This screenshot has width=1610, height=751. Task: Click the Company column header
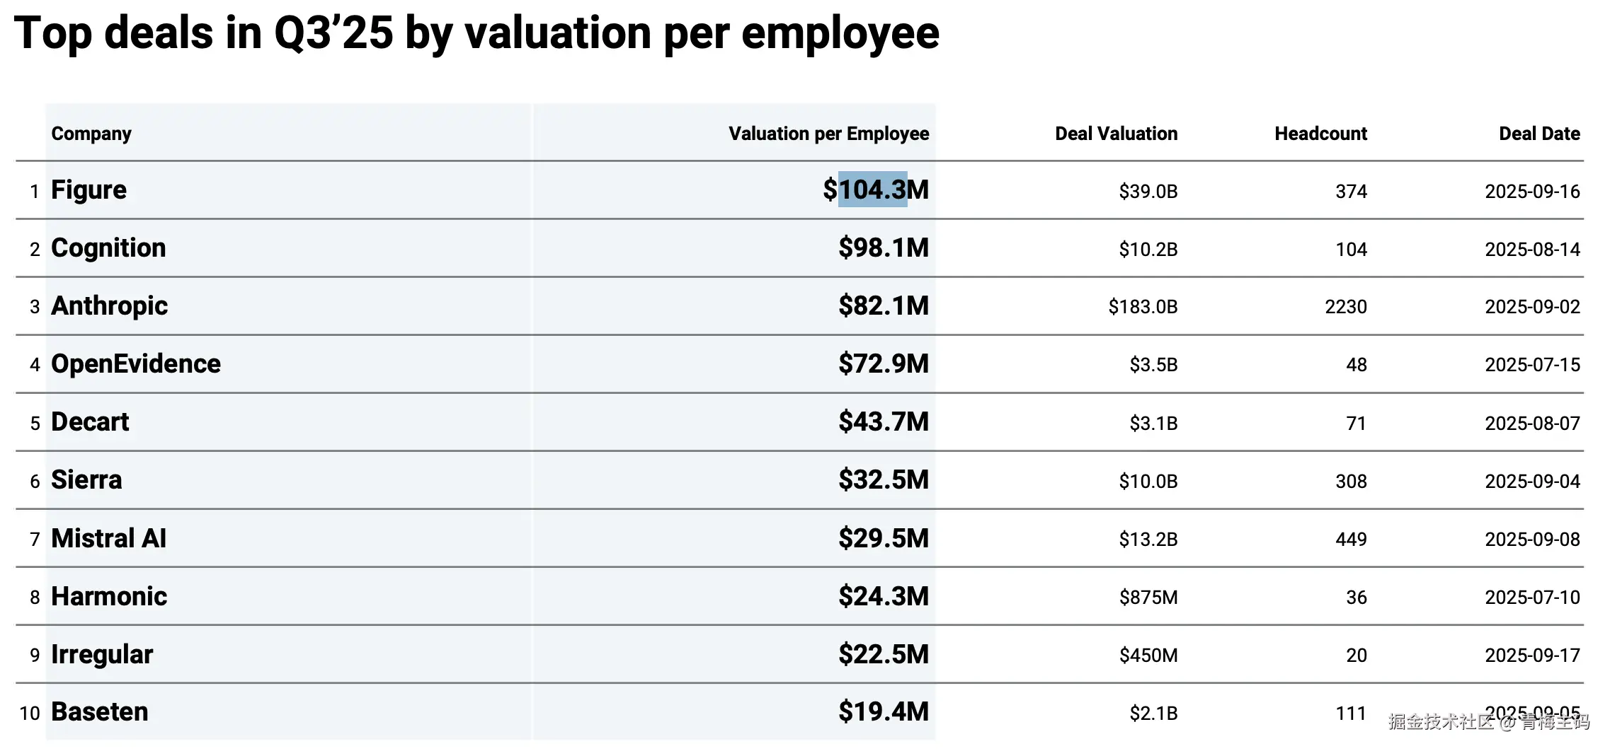point(91,134)
